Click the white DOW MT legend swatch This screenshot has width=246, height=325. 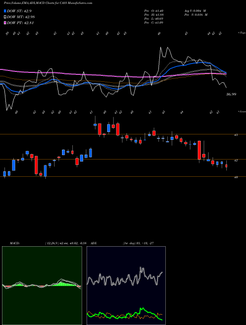[x=5, y=17]
